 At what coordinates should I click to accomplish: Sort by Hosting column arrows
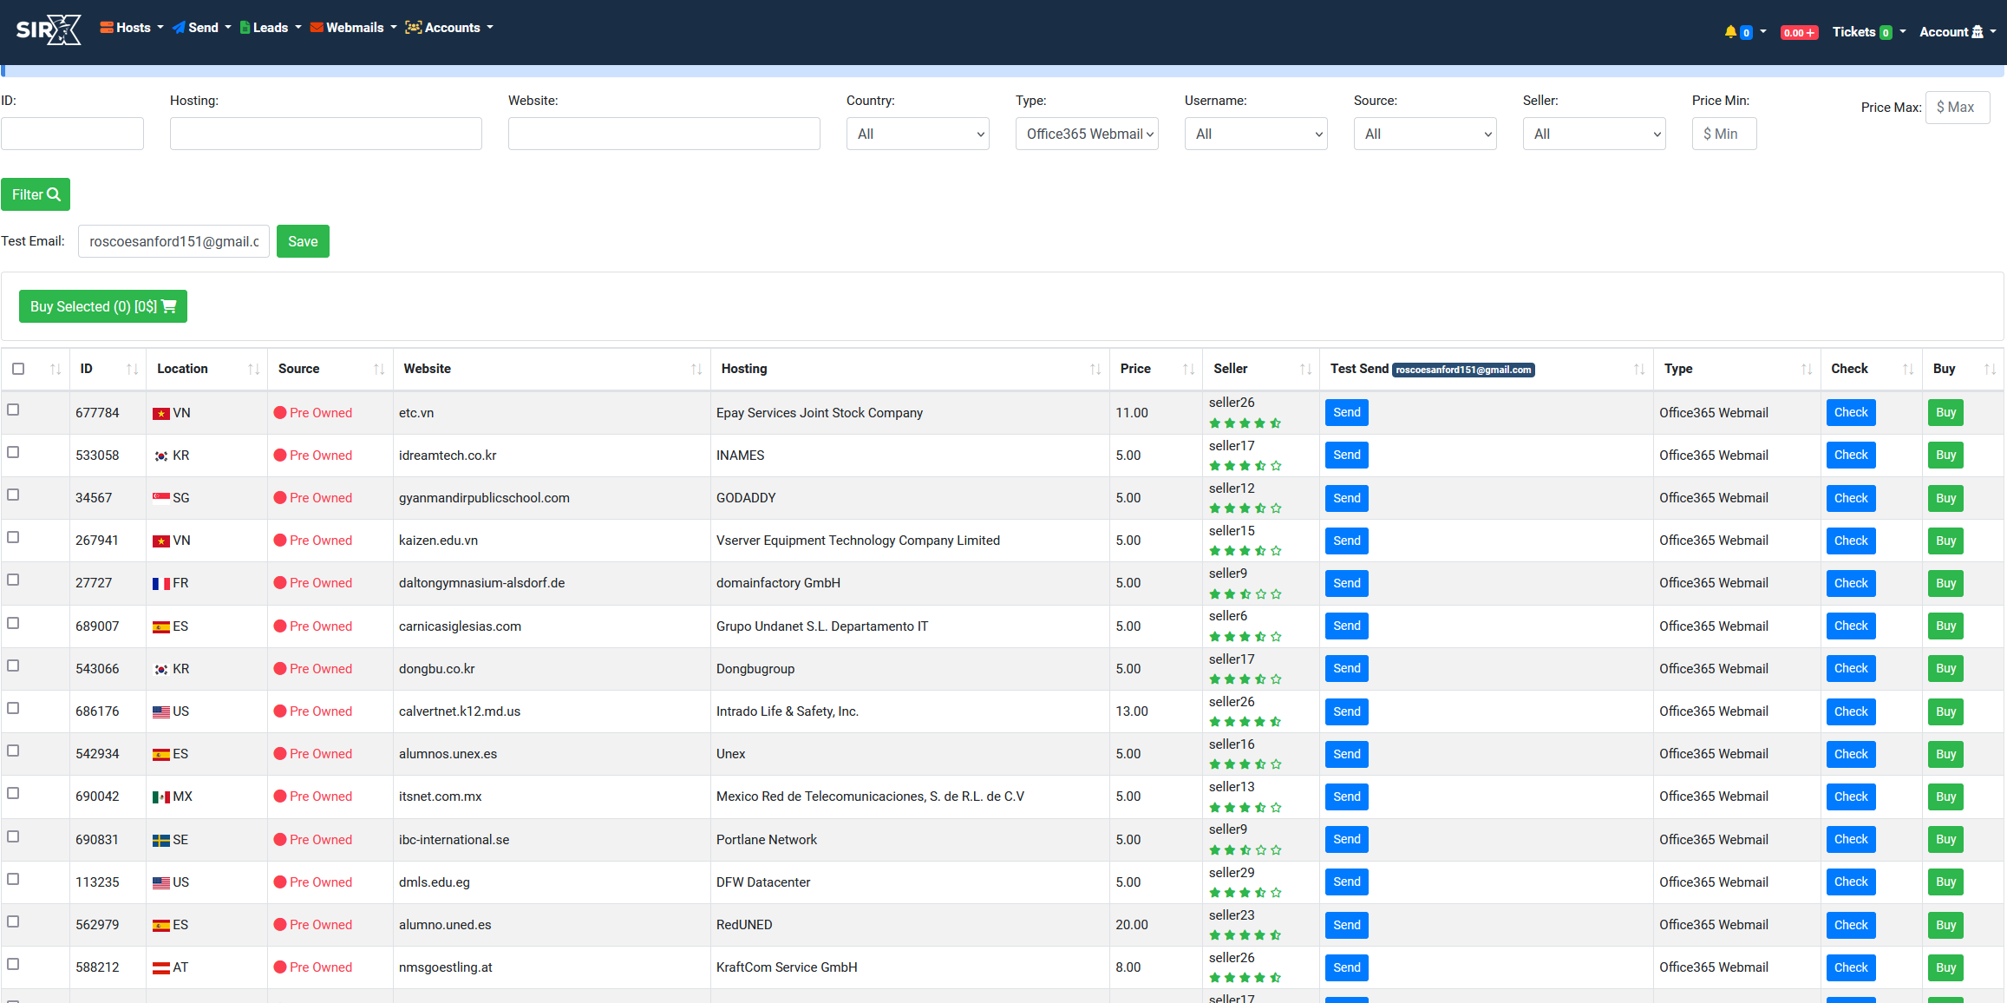click(1095, 370)
